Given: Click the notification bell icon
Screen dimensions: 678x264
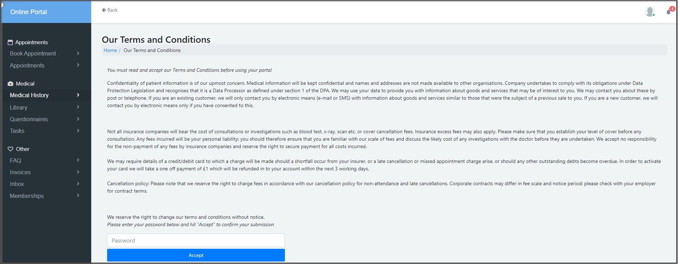Looking at the screenshot, I should pos(668,12).
